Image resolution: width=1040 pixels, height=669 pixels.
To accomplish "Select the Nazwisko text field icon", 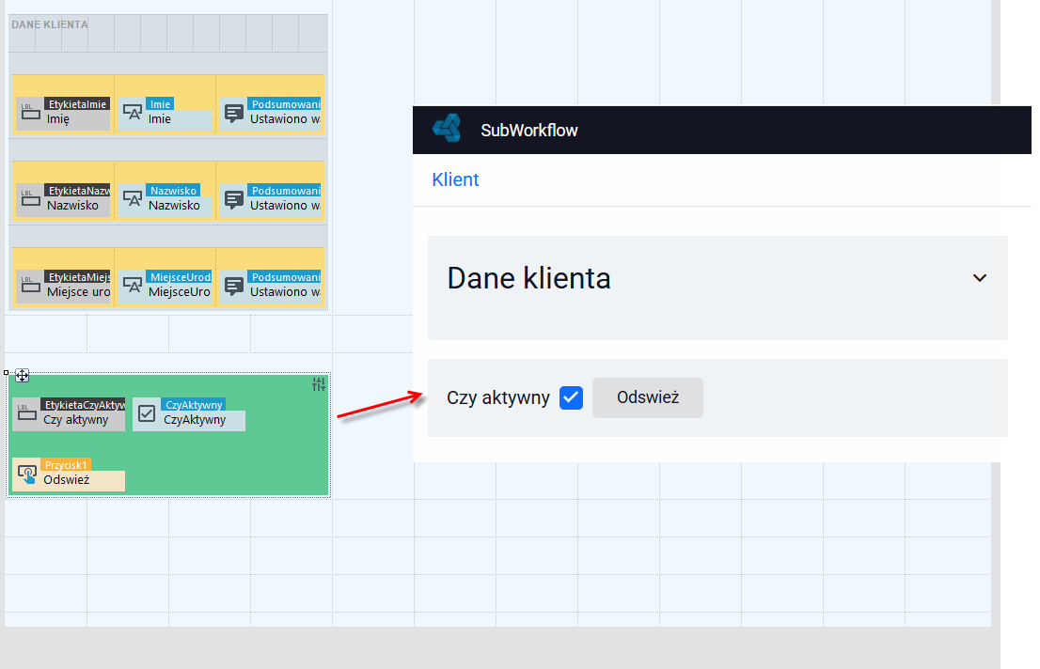I will (x=133, y=198).
